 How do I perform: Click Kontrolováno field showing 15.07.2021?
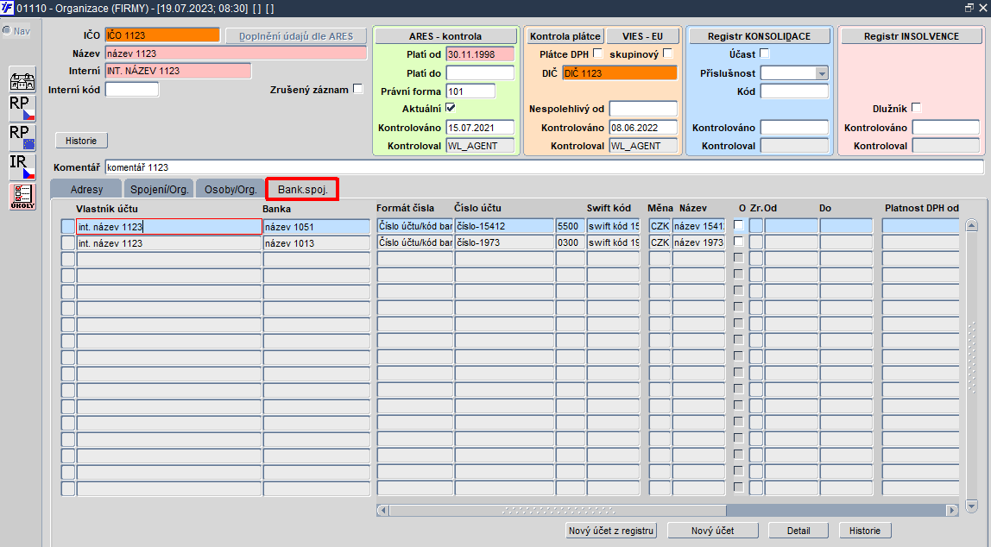480,128
